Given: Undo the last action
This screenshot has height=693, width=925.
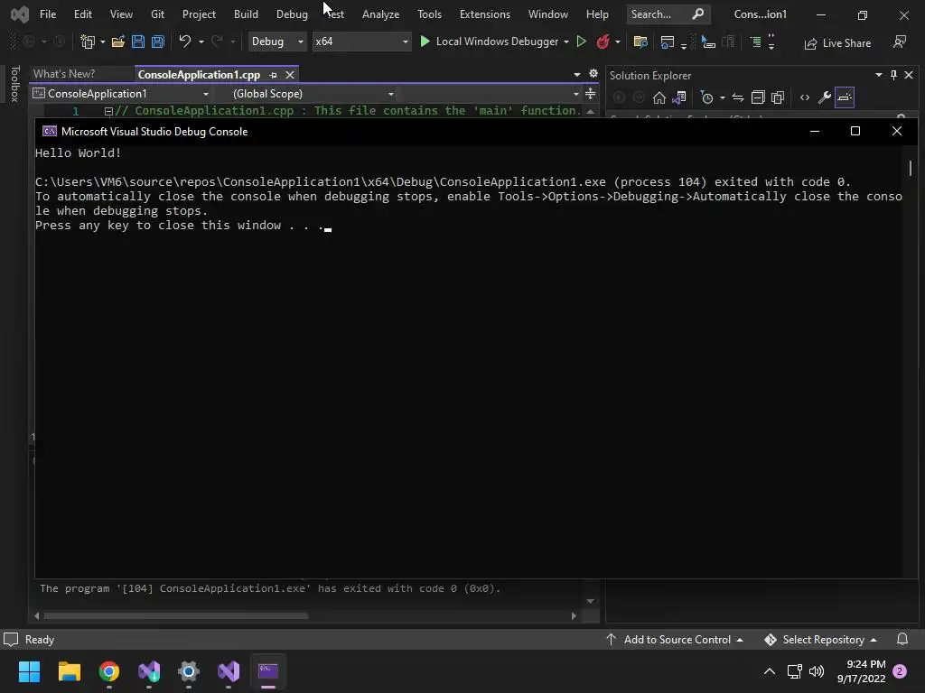Looking at the screenshot, I should pyautogui.click(x=185, y=42).
